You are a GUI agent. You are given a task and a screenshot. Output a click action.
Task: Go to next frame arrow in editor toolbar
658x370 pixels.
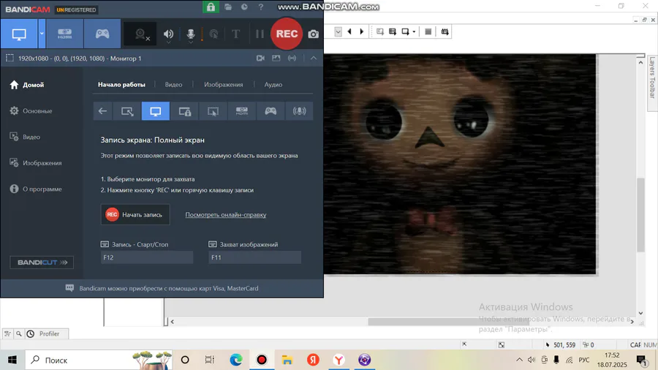tap(362, 31)
